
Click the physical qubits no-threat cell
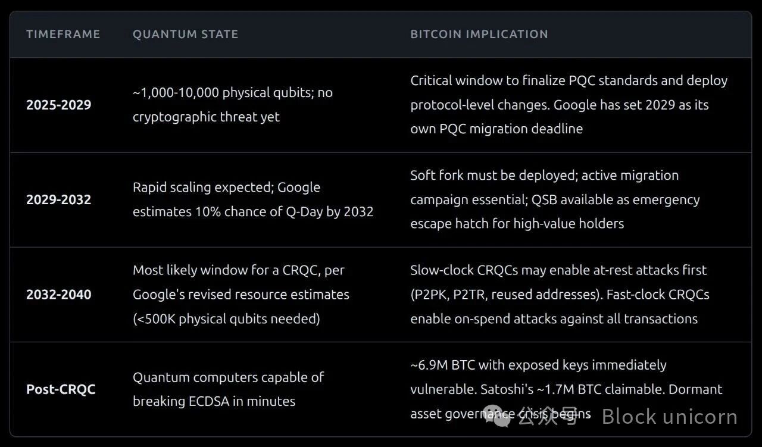232,105
